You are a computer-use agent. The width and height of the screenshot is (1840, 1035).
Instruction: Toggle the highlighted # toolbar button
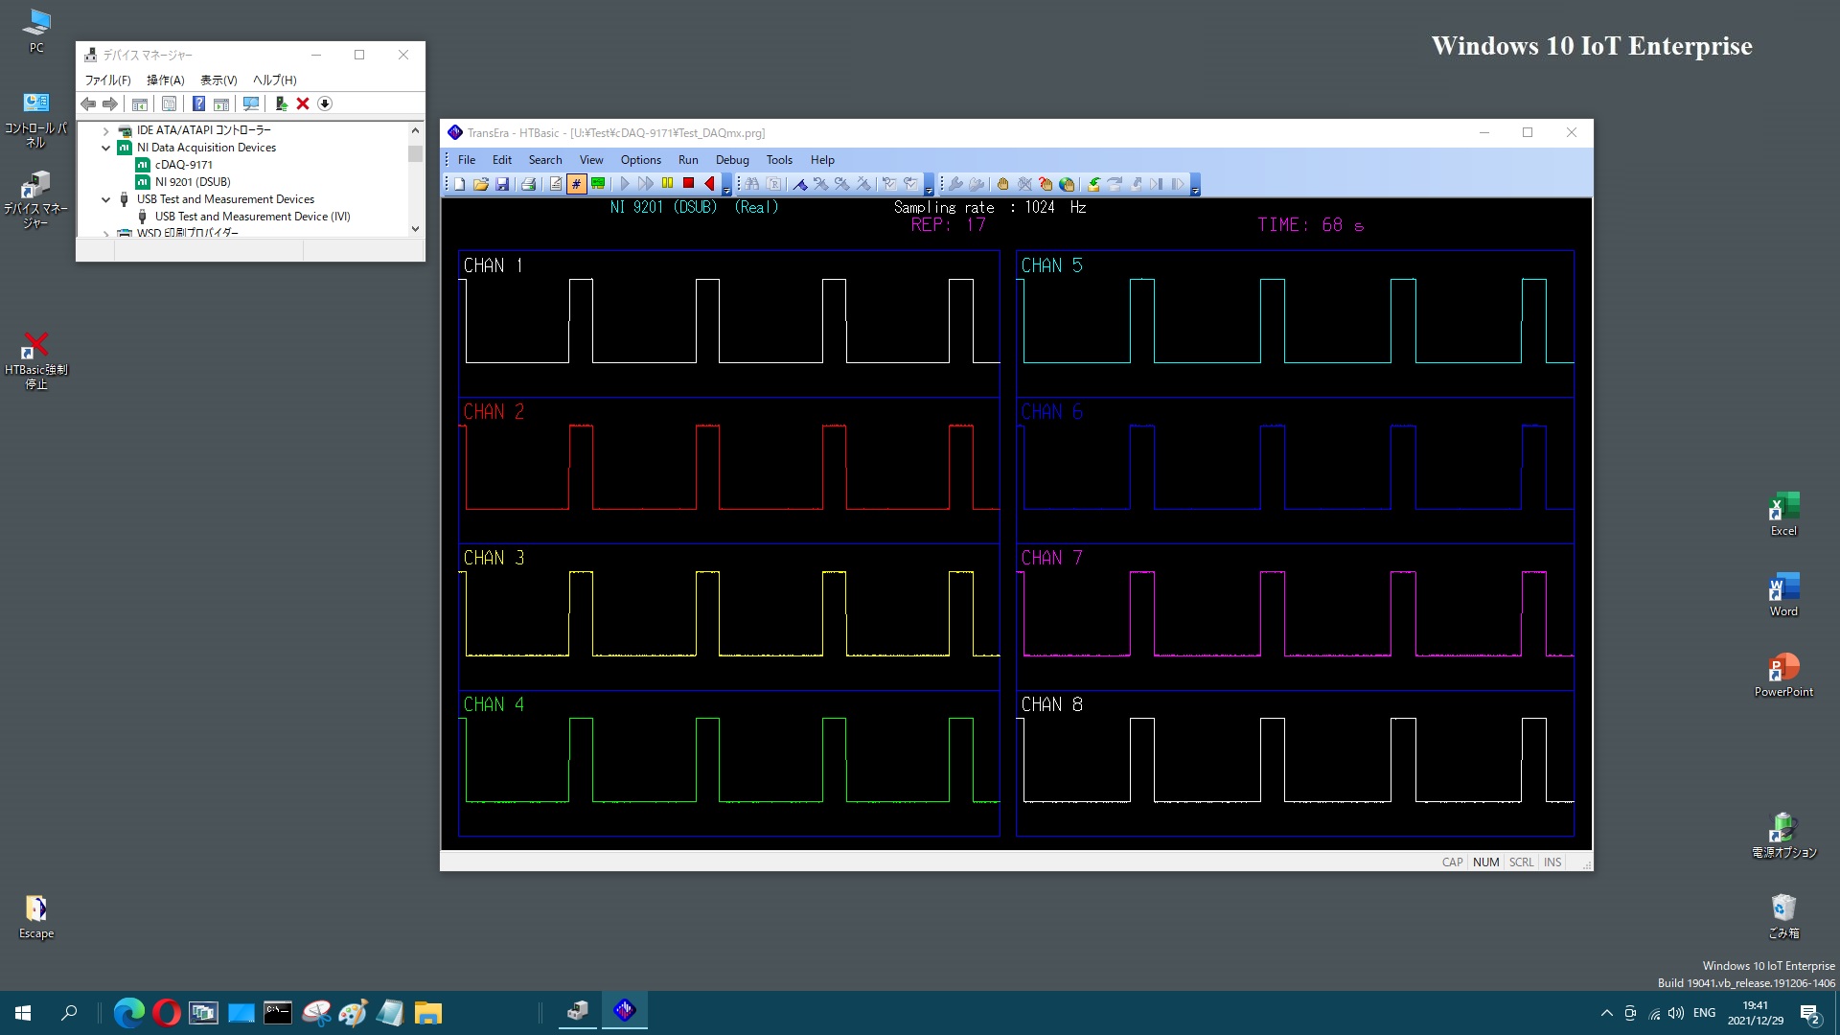click(x=576, y=184)
